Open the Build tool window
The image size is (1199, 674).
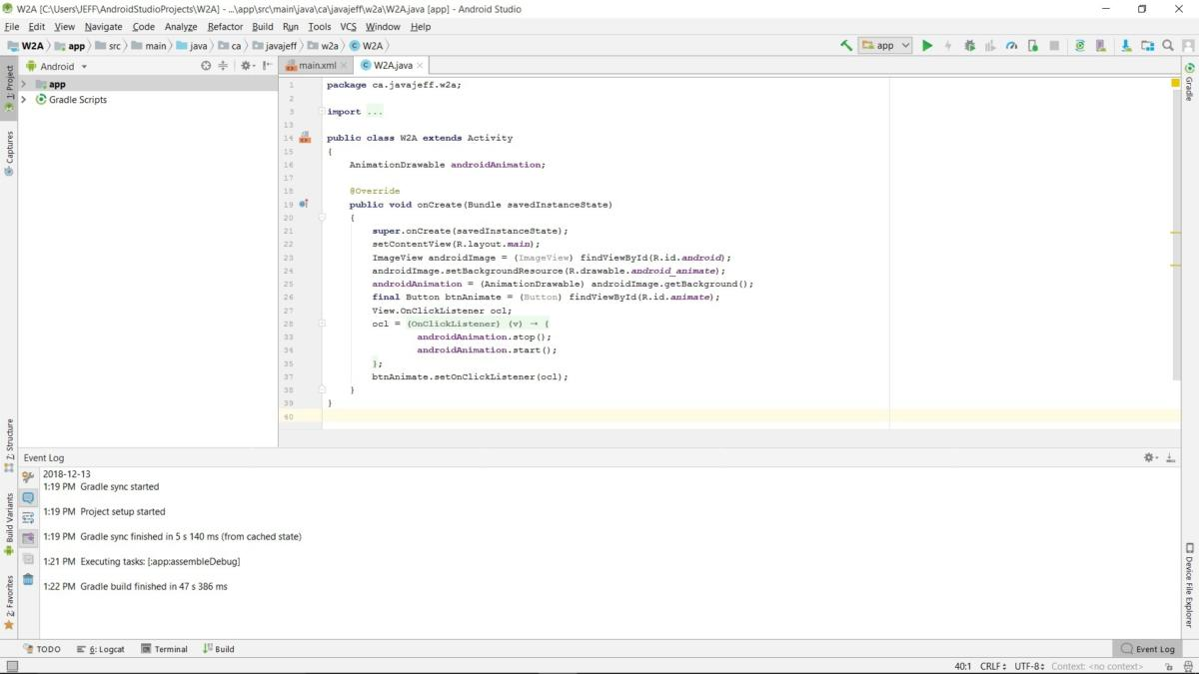(218, 649)
